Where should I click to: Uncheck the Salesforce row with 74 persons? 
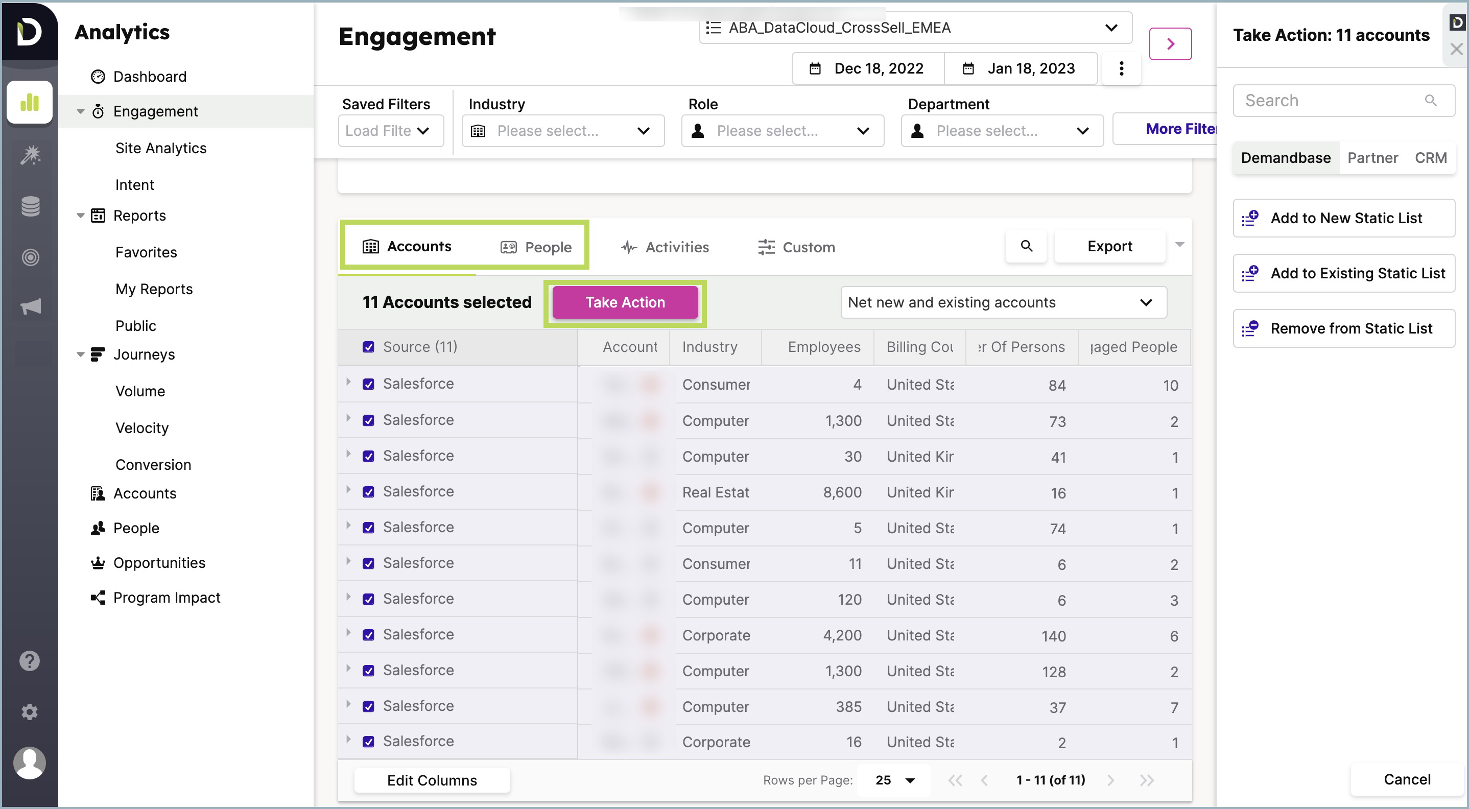click(x=368, y=528)
